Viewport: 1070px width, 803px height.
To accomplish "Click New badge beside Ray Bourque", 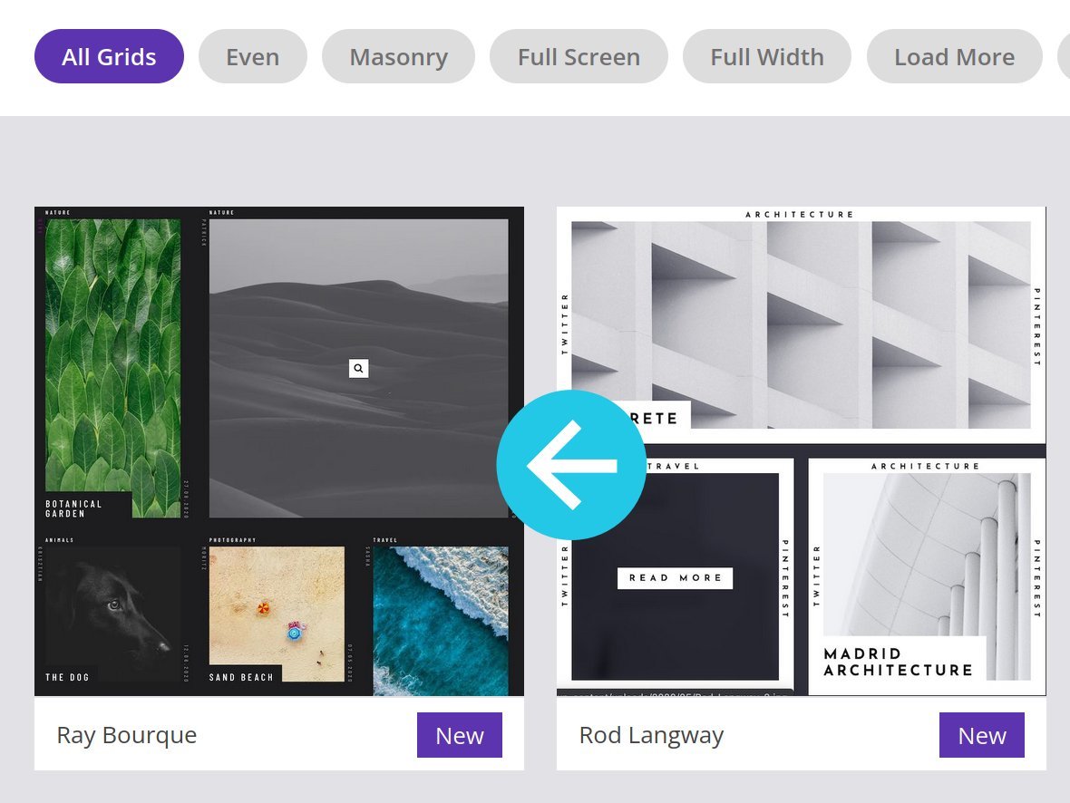I will [459, 735].
